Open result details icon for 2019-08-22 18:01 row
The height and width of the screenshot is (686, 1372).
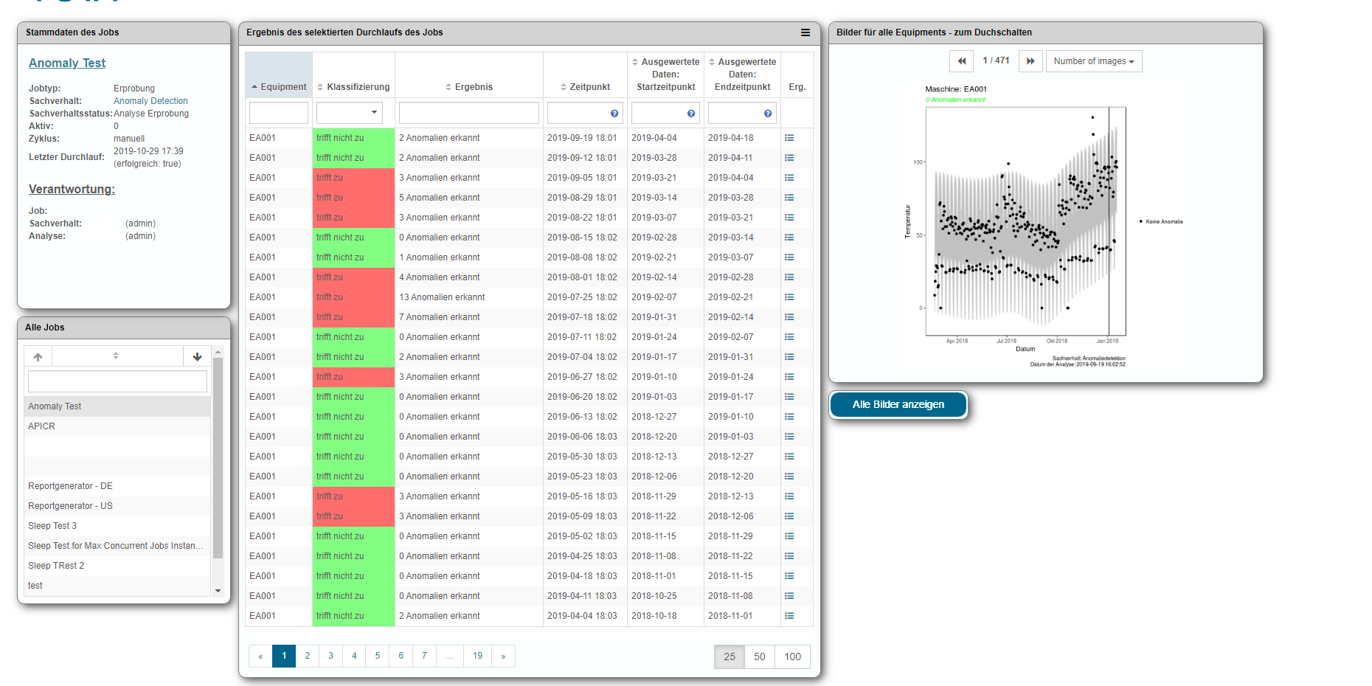(789, 218)
